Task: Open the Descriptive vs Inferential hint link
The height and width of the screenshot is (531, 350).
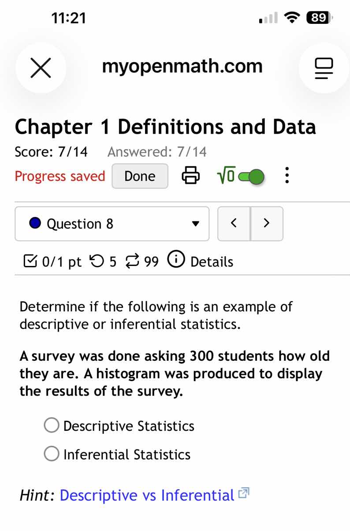Action: pyautogui.click(x=147, y=495)
